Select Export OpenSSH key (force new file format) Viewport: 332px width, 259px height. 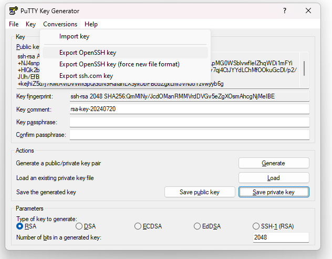(x=125, y=64)
